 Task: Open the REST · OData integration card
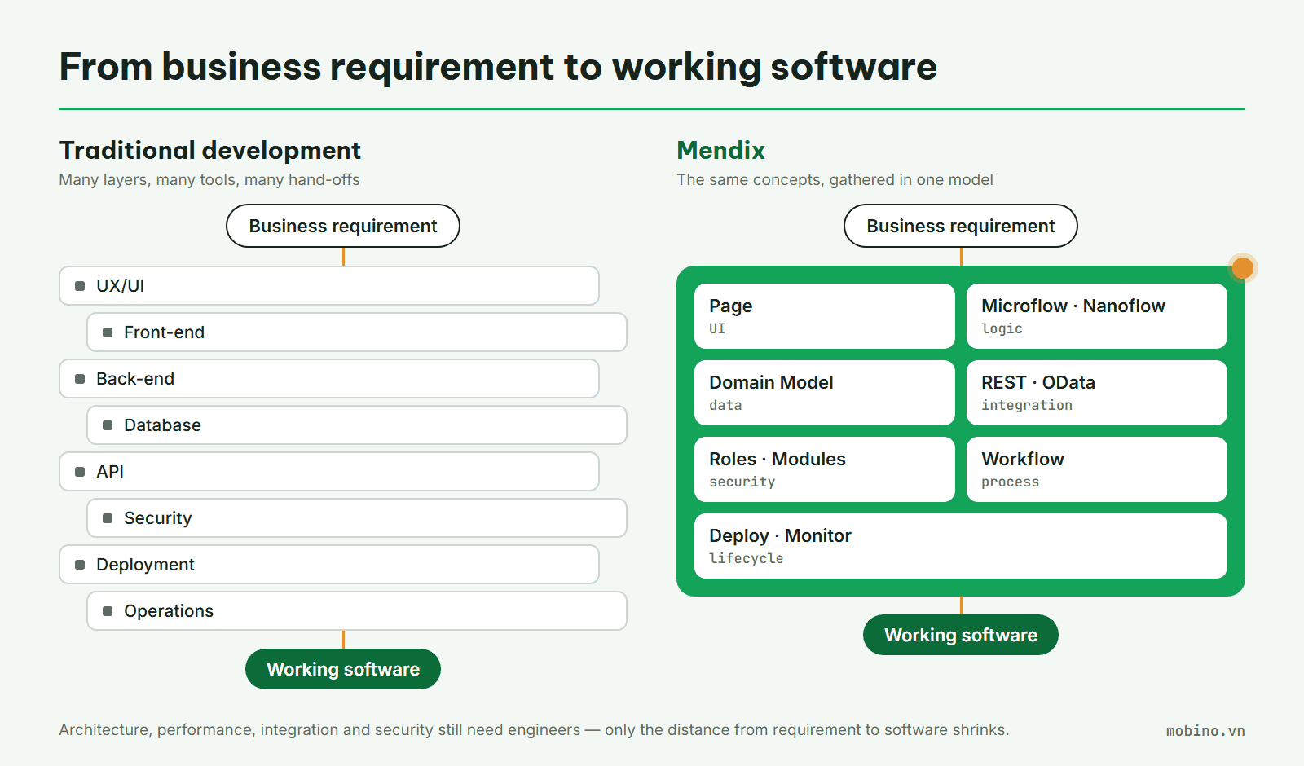pos(1097,393)
